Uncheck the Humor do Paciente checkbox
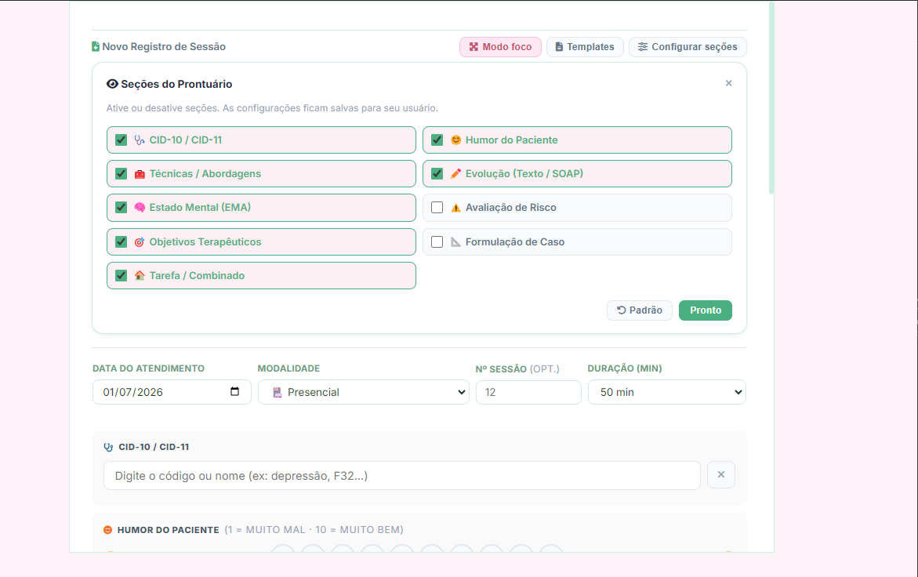Screen dimensions: 918x577 [x=437, y=140]
